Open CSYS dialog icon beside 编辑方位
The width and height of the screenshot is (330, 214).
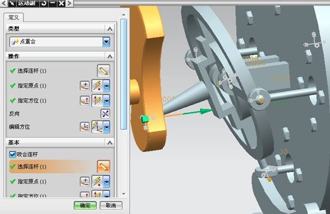click(x=85, y=127)
